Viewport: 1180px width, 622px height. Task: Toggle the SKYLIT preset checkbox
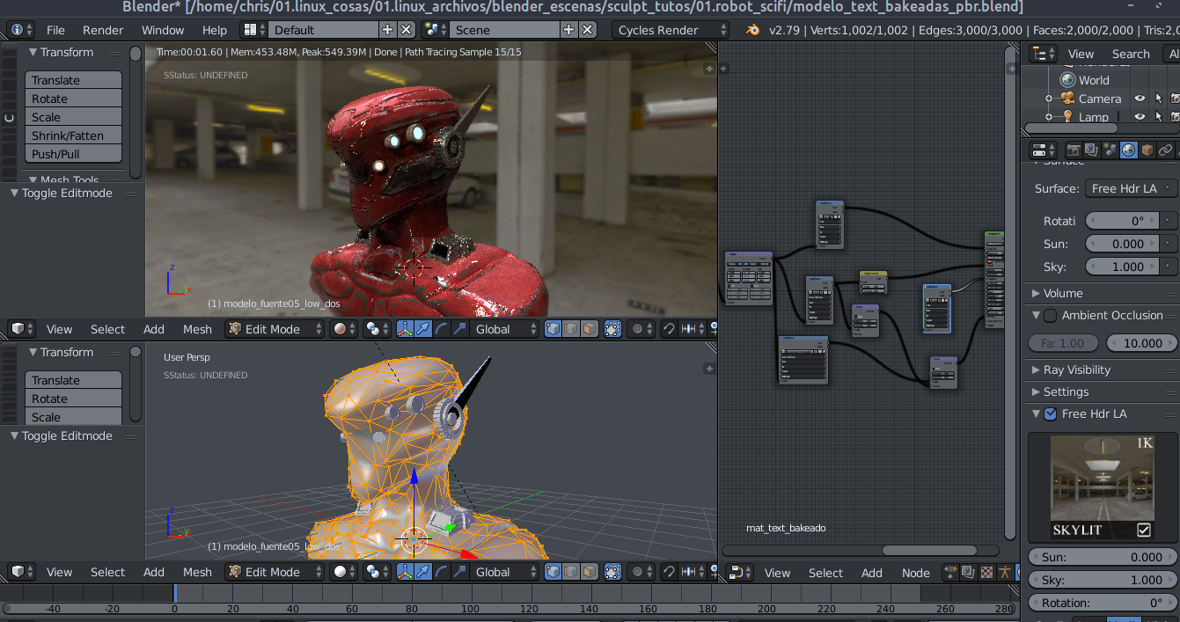(1144, 530)
